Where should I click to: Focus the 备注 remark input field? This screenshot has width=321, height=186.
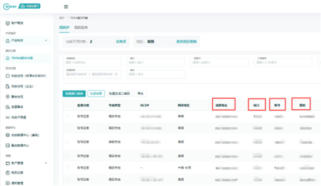click(x=156, y=74)
